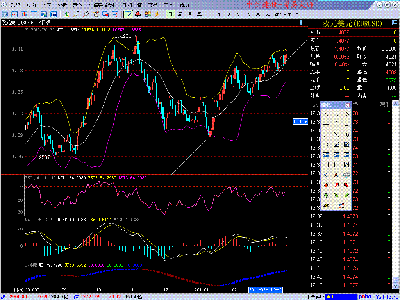
Task: Click the alarm bell icon in toolbar
Action: pos(137,14)
